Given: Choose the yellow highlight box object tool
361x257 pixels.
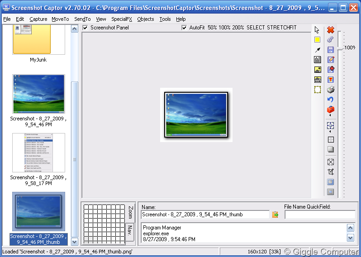Looking at the screenshot, I should [x=317, y=40].
